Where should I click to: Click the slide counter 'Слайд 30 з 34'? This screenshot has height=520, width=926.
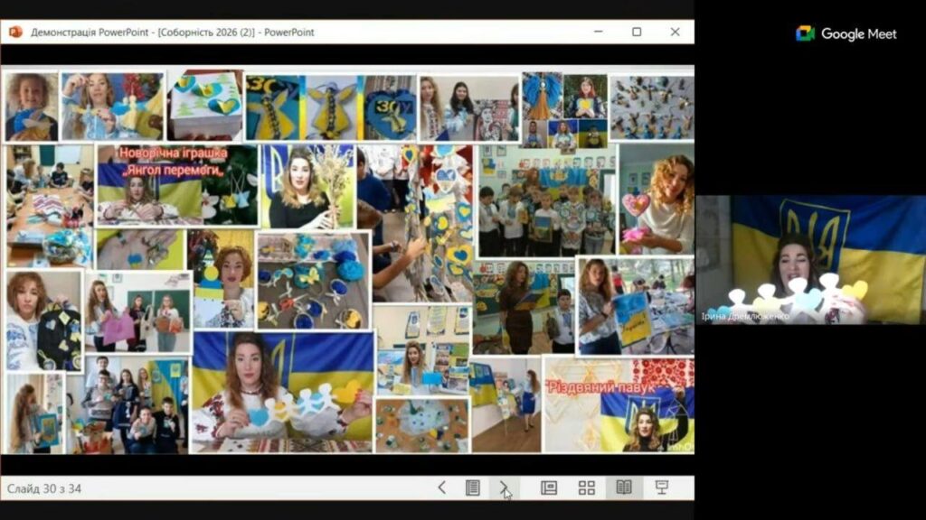(45, 488)
